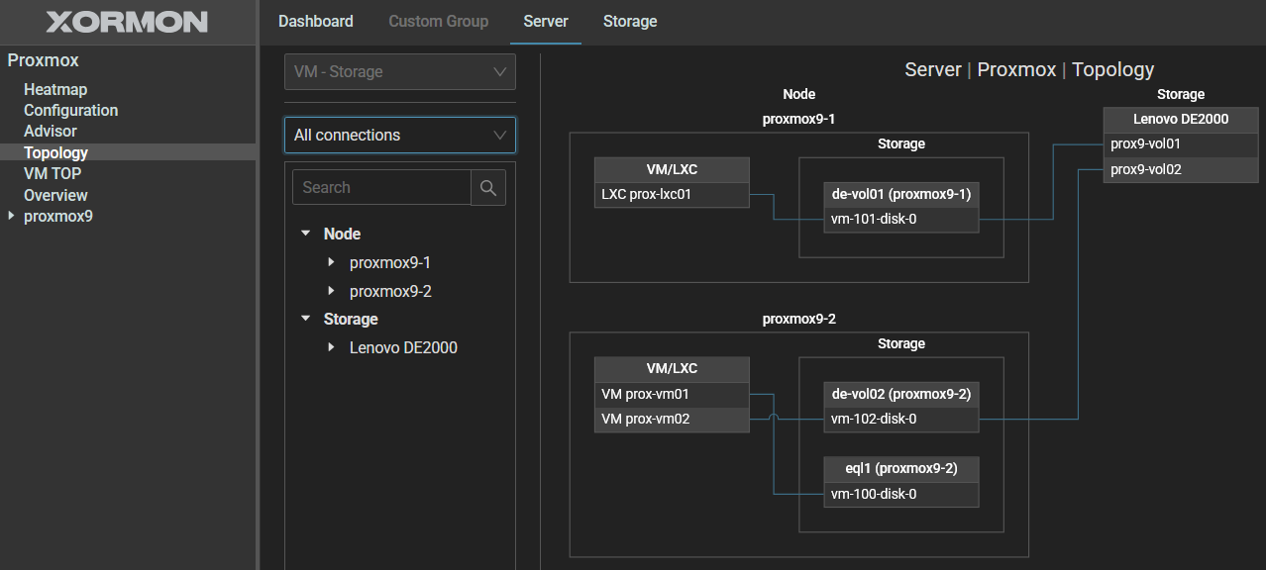
Task: Open Heatmap in the sidebar
Action: (55, 90)
